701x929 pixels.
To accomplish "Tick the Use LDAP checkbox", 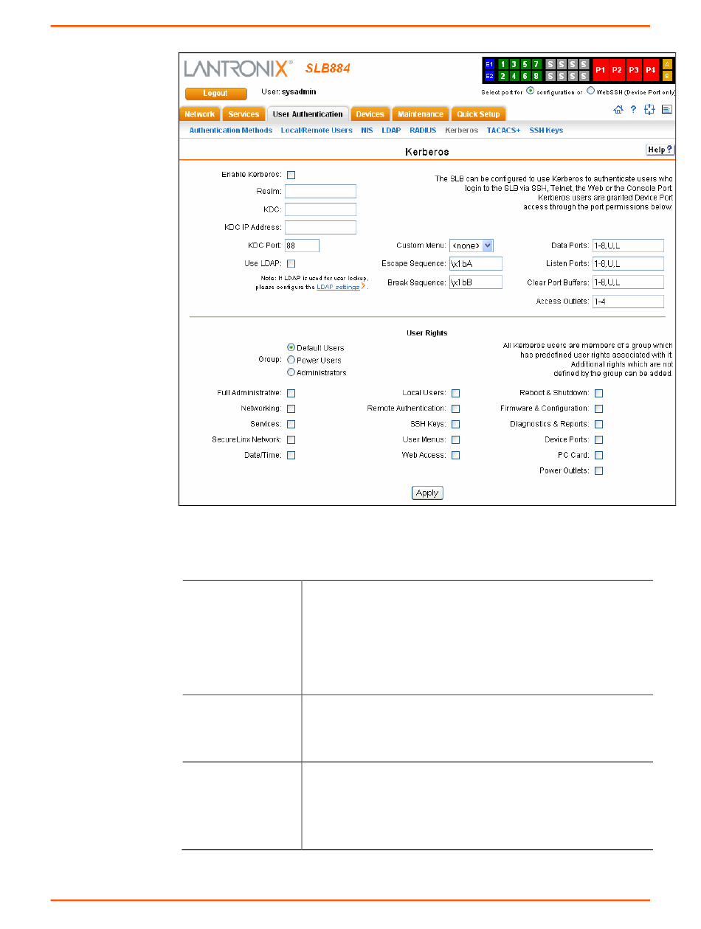I will 291,263.
